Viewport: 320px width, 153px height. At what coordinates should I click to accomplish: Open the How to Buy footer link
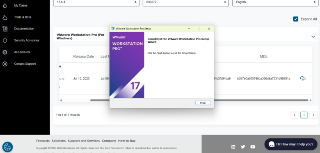tap(127, 141)
